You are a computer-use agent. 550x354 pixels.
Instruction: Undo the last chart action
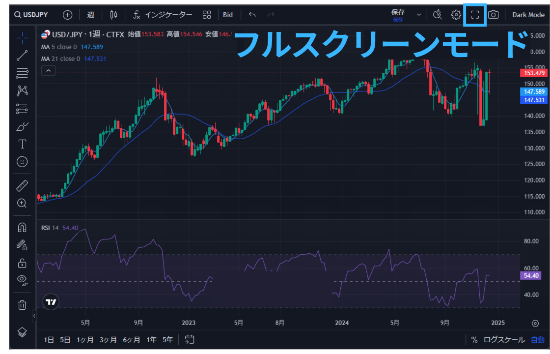[252, 15]
